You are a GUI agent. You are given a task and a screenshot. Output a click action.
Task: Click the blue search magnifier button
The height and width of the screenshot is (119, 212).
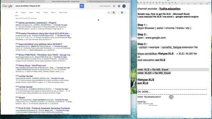(82, 6)
